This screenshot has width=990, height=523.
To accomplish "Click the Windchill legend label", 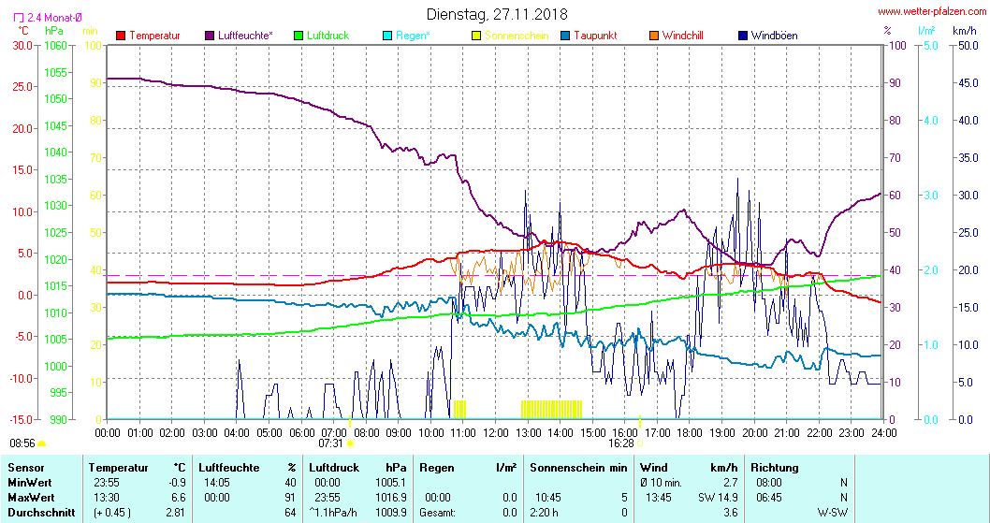I will [x=683, y=36].
